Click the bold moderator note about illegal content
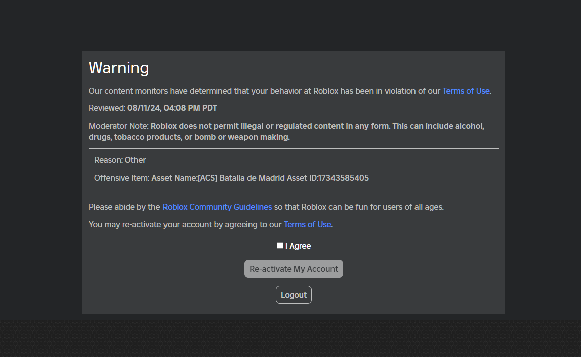The height and width of the screenshot is (357, 581). (x=317, y=126)
